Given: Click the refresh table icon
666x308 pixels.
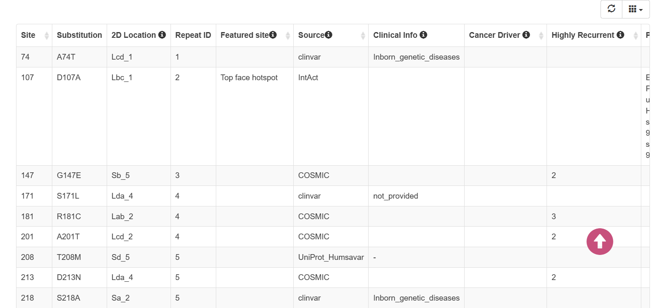Looking at the screenshot, I should tap(611, 9).
